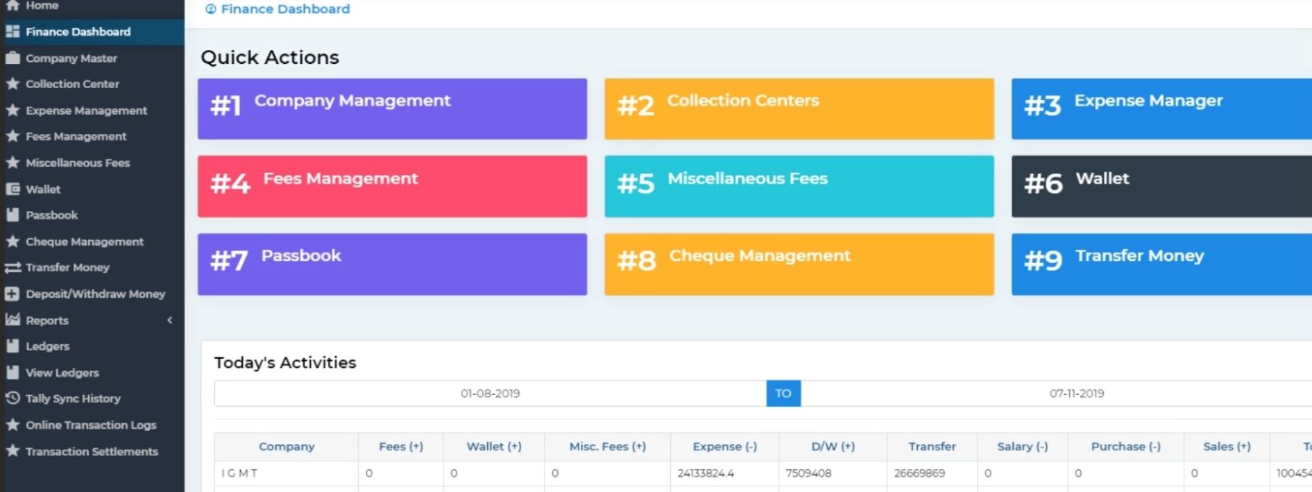The height and width of the screenshot is (492, 1312).
Task: Click the Deposit/Withdraw Money plus icon
Action: pos(12,294)
